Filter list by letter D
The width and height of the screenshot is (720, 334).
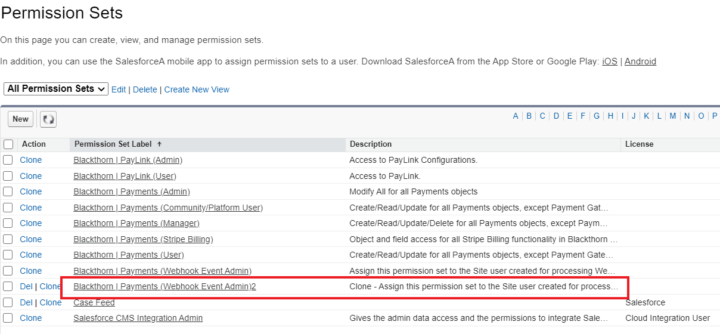coord(556,116)
